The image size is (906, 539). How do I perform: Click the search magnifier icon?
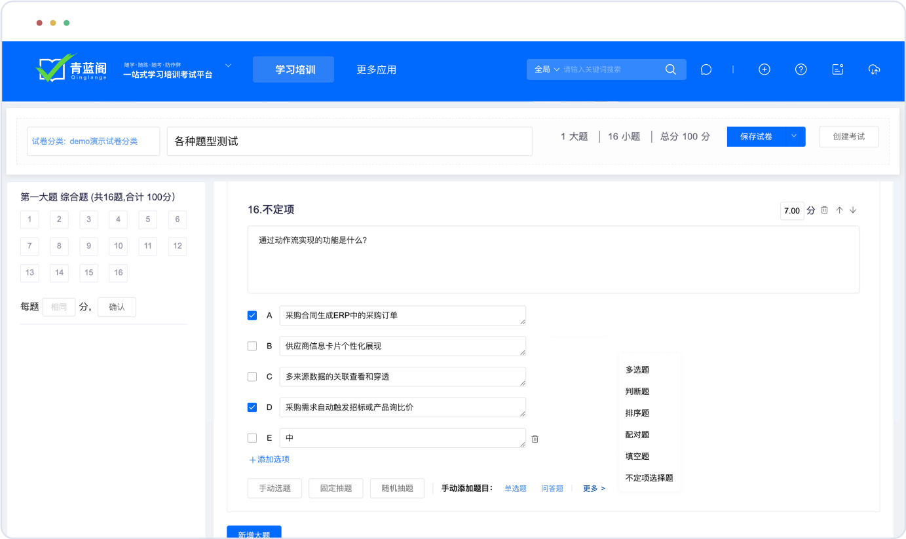click(670, 69)
